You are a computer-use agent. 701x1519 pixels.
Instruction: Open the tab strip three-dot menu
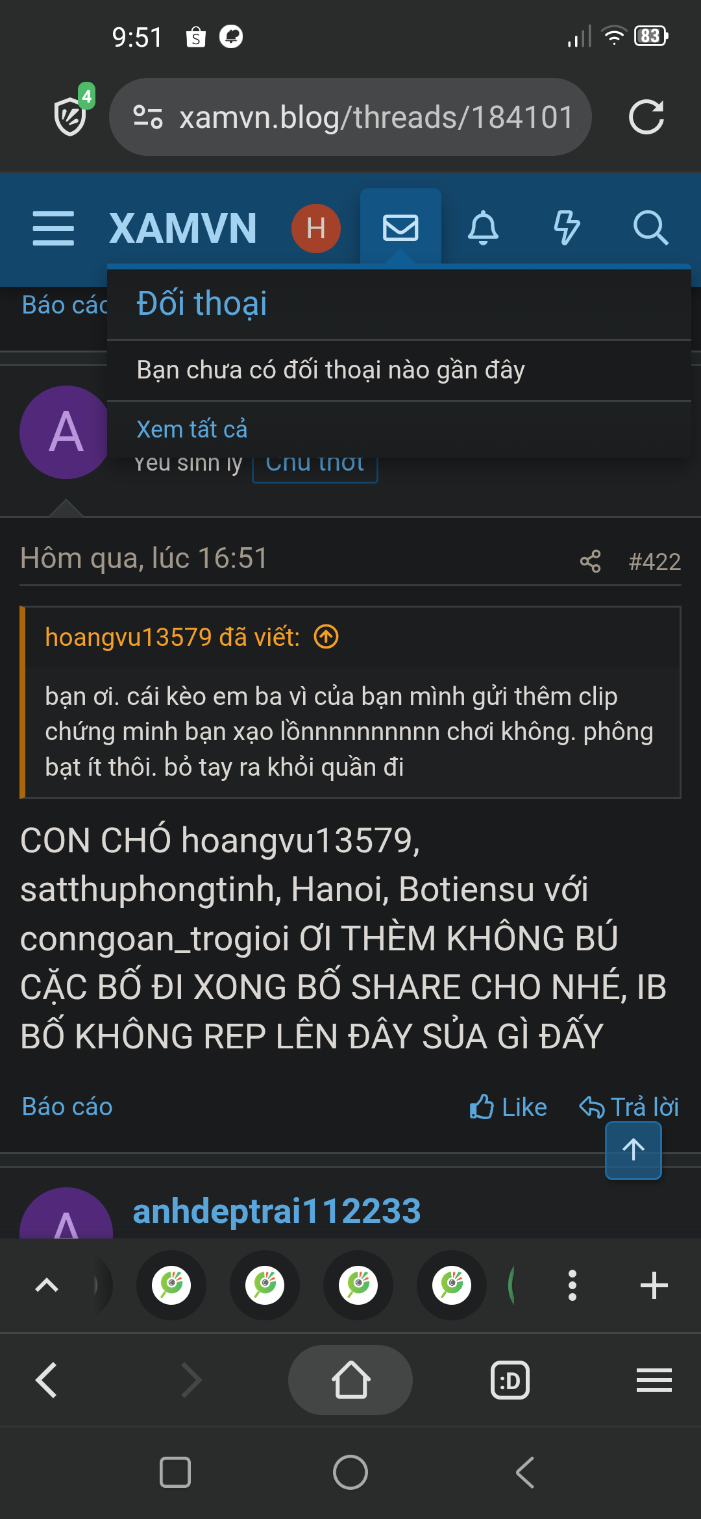[572, 1285]
